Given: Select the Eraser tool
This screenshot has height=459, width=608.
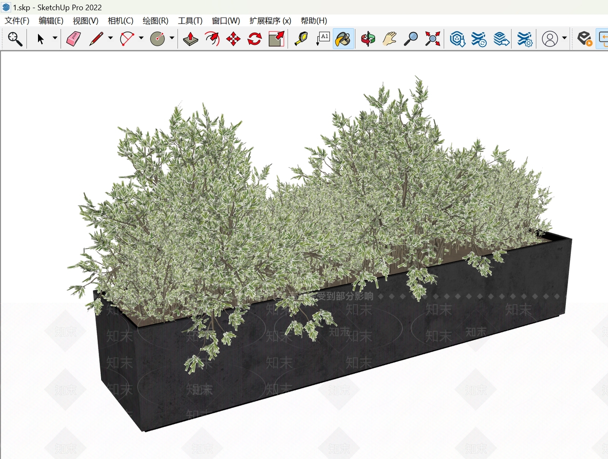Looking at the screenshot, I should point(73,39).
